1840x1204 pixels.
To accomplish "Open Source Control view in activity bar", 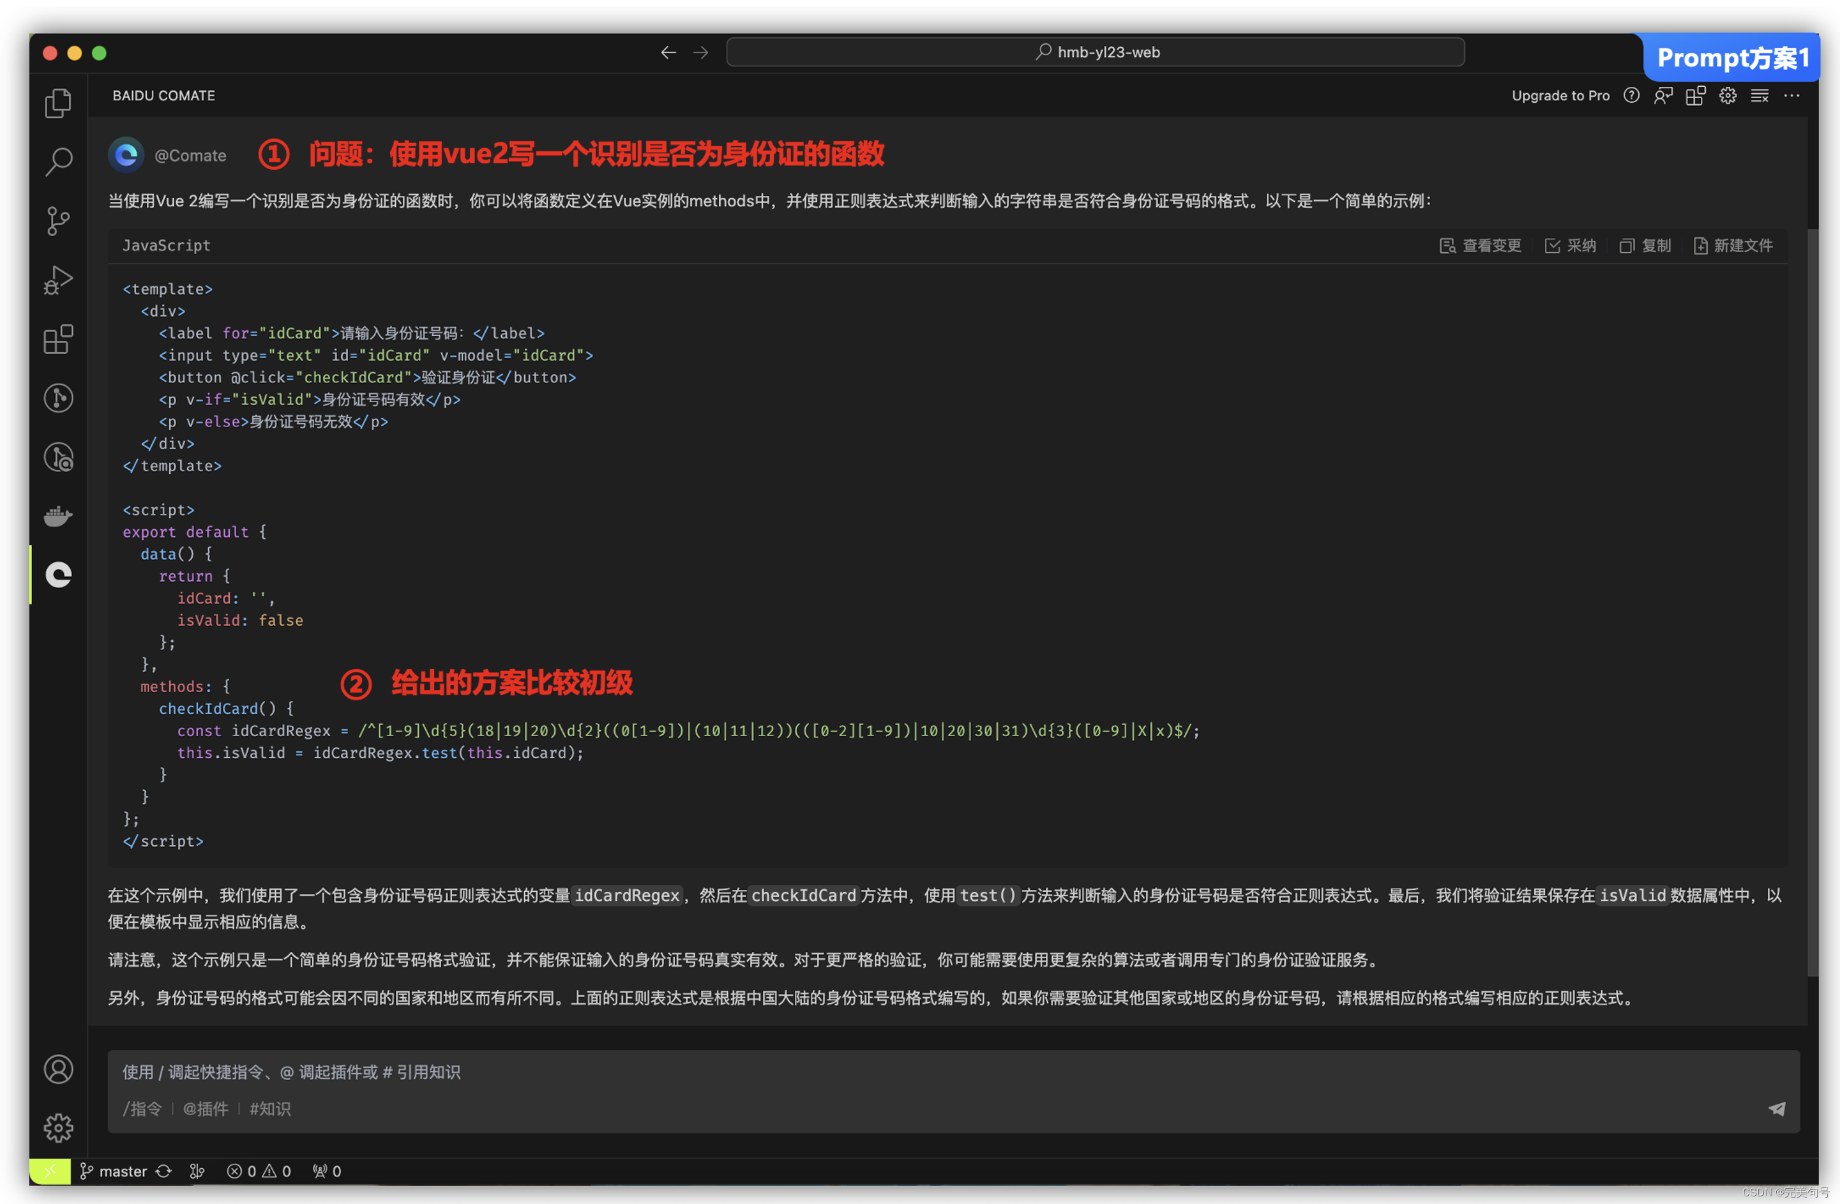I will tap(58, 221).
